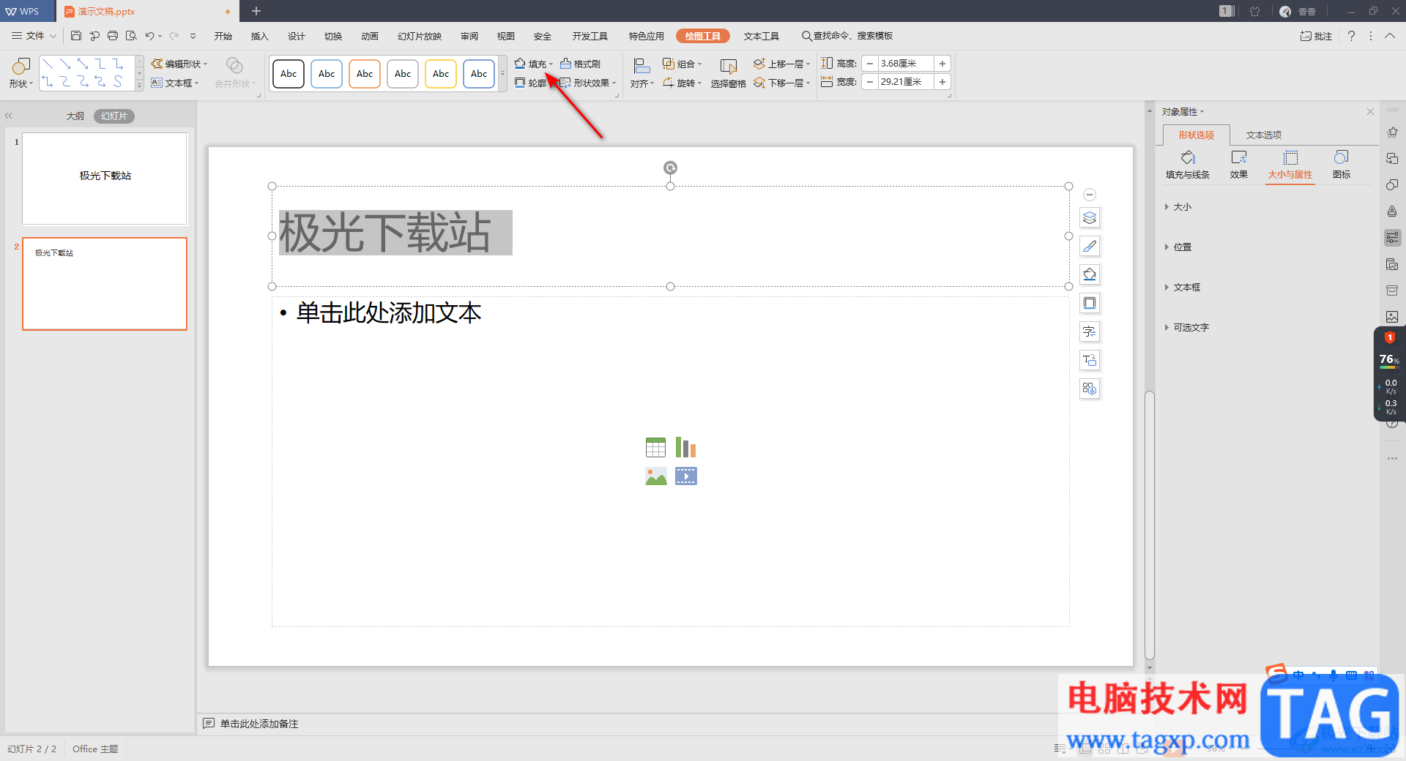
Task: Click the layers icon beside the slide
Action: 1090,217
